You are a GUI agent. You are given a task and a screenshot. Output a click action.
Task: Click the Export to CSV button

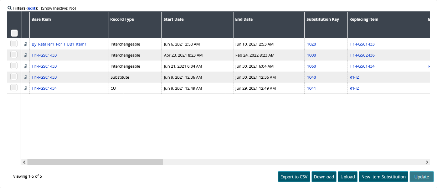[294, 177]
